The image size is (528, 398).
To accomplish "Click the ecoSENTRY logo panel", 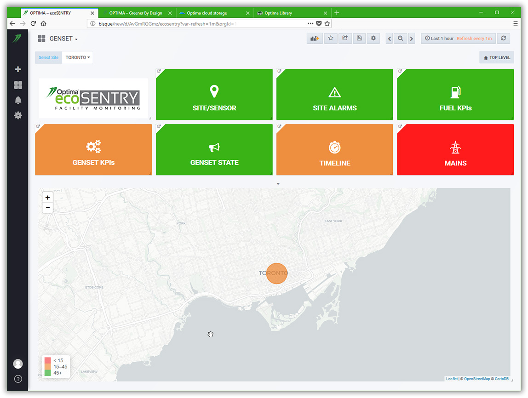I will tap(93, 98).
